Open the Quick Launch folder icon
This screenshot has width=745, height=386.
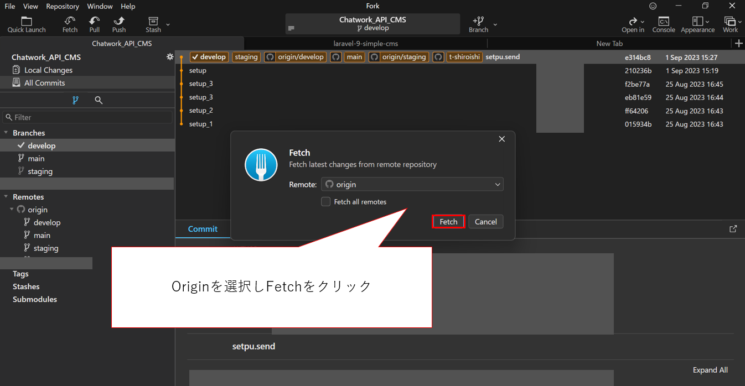coord(27,20)
